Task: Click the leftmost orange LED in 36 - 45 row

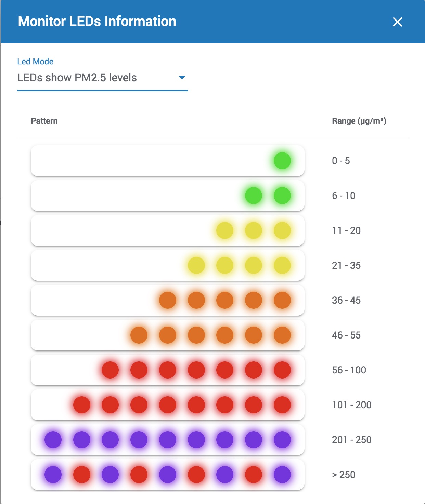Action: click(168, 300)
